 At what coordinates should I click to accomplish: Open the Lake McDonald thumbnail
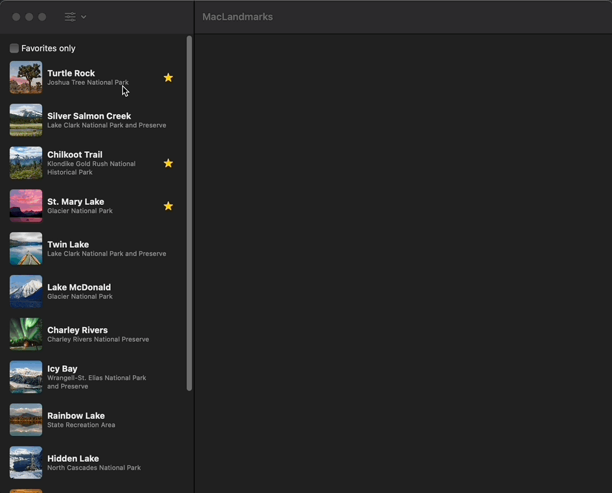point(26,291)
